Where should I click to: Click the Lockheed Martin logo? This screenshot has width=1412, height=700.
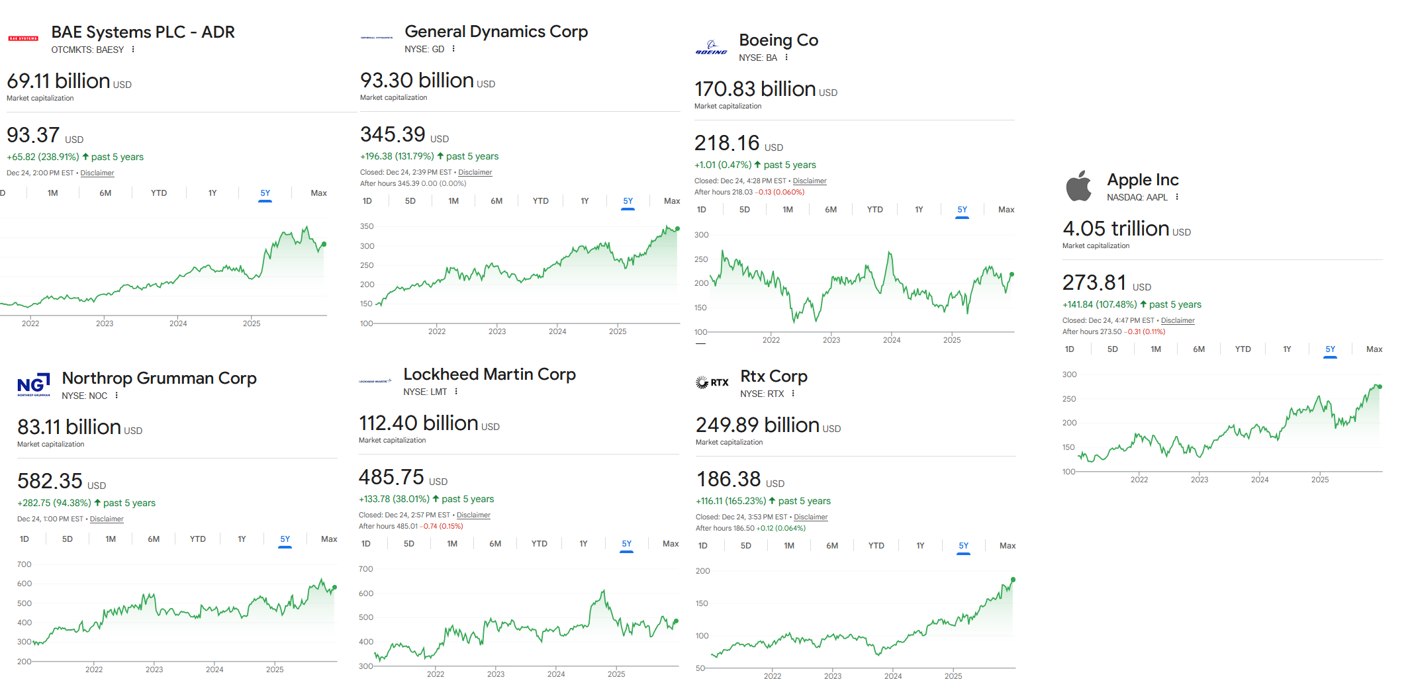click(375, 381)
